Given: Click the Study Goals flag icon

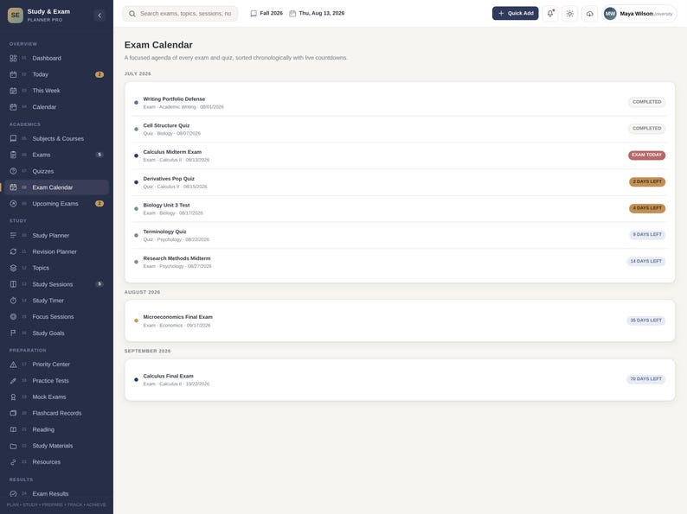Looking at the screenshot, I should 13,333.
